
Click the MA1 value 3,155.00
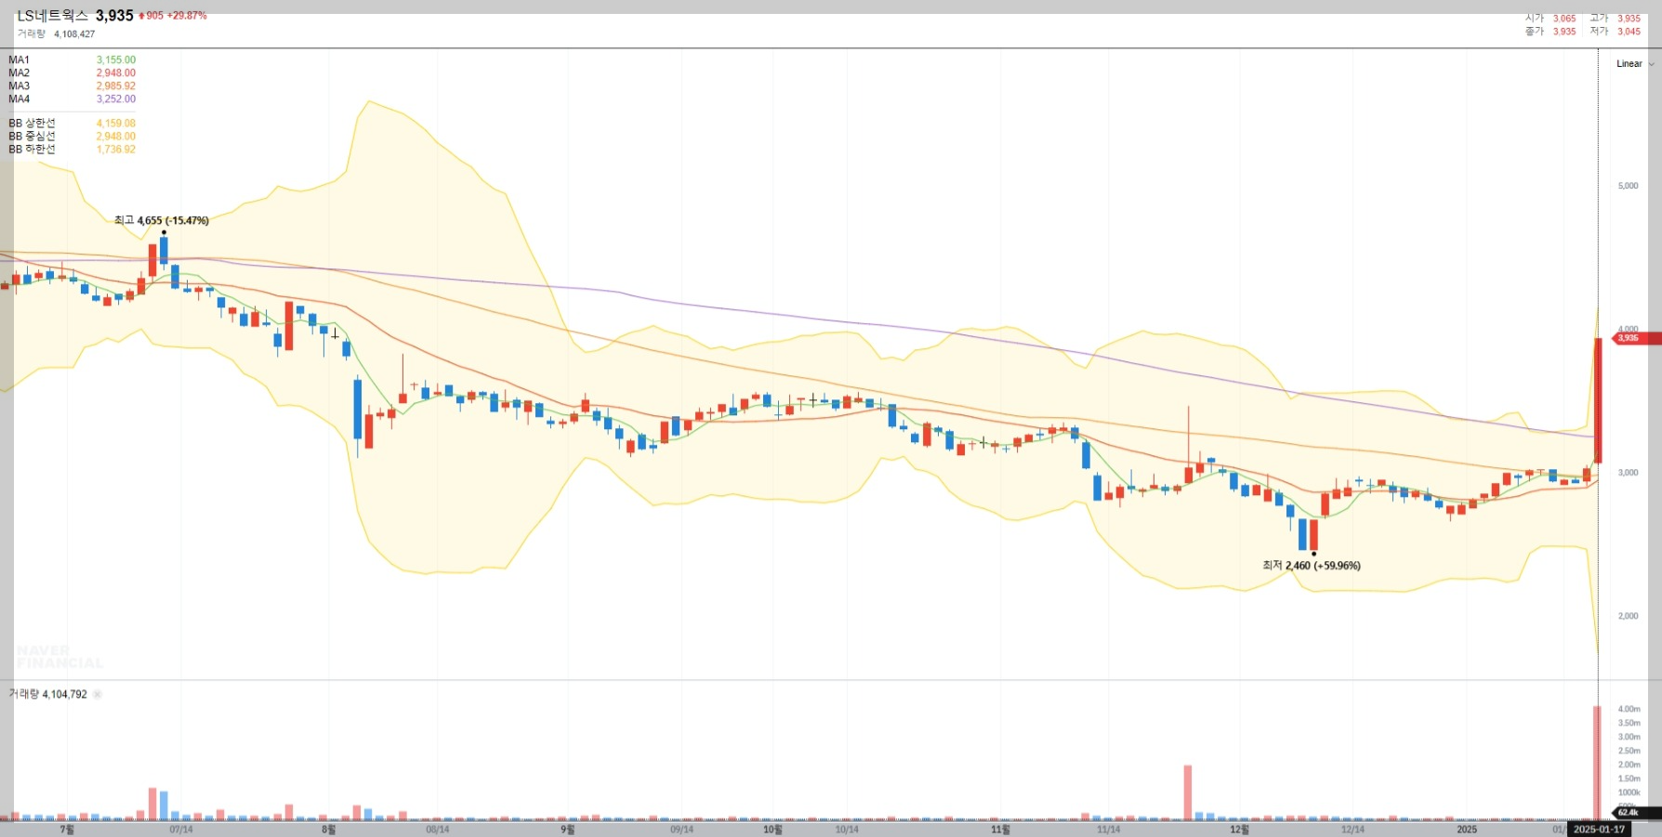[x=116, y=59]
